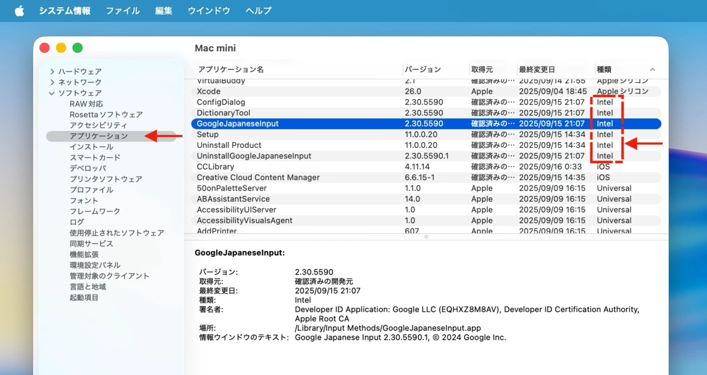The width and height of the screenshot is (707, 375).
Task: Select the Xcode row in list
Action: (x=209, y=92)
